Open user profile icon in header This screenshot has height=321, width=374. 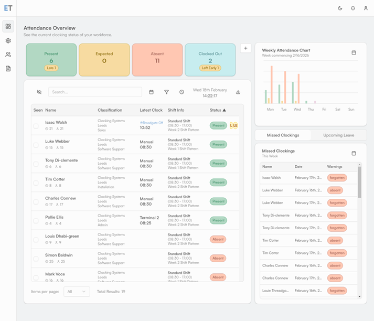pos(366,8)
